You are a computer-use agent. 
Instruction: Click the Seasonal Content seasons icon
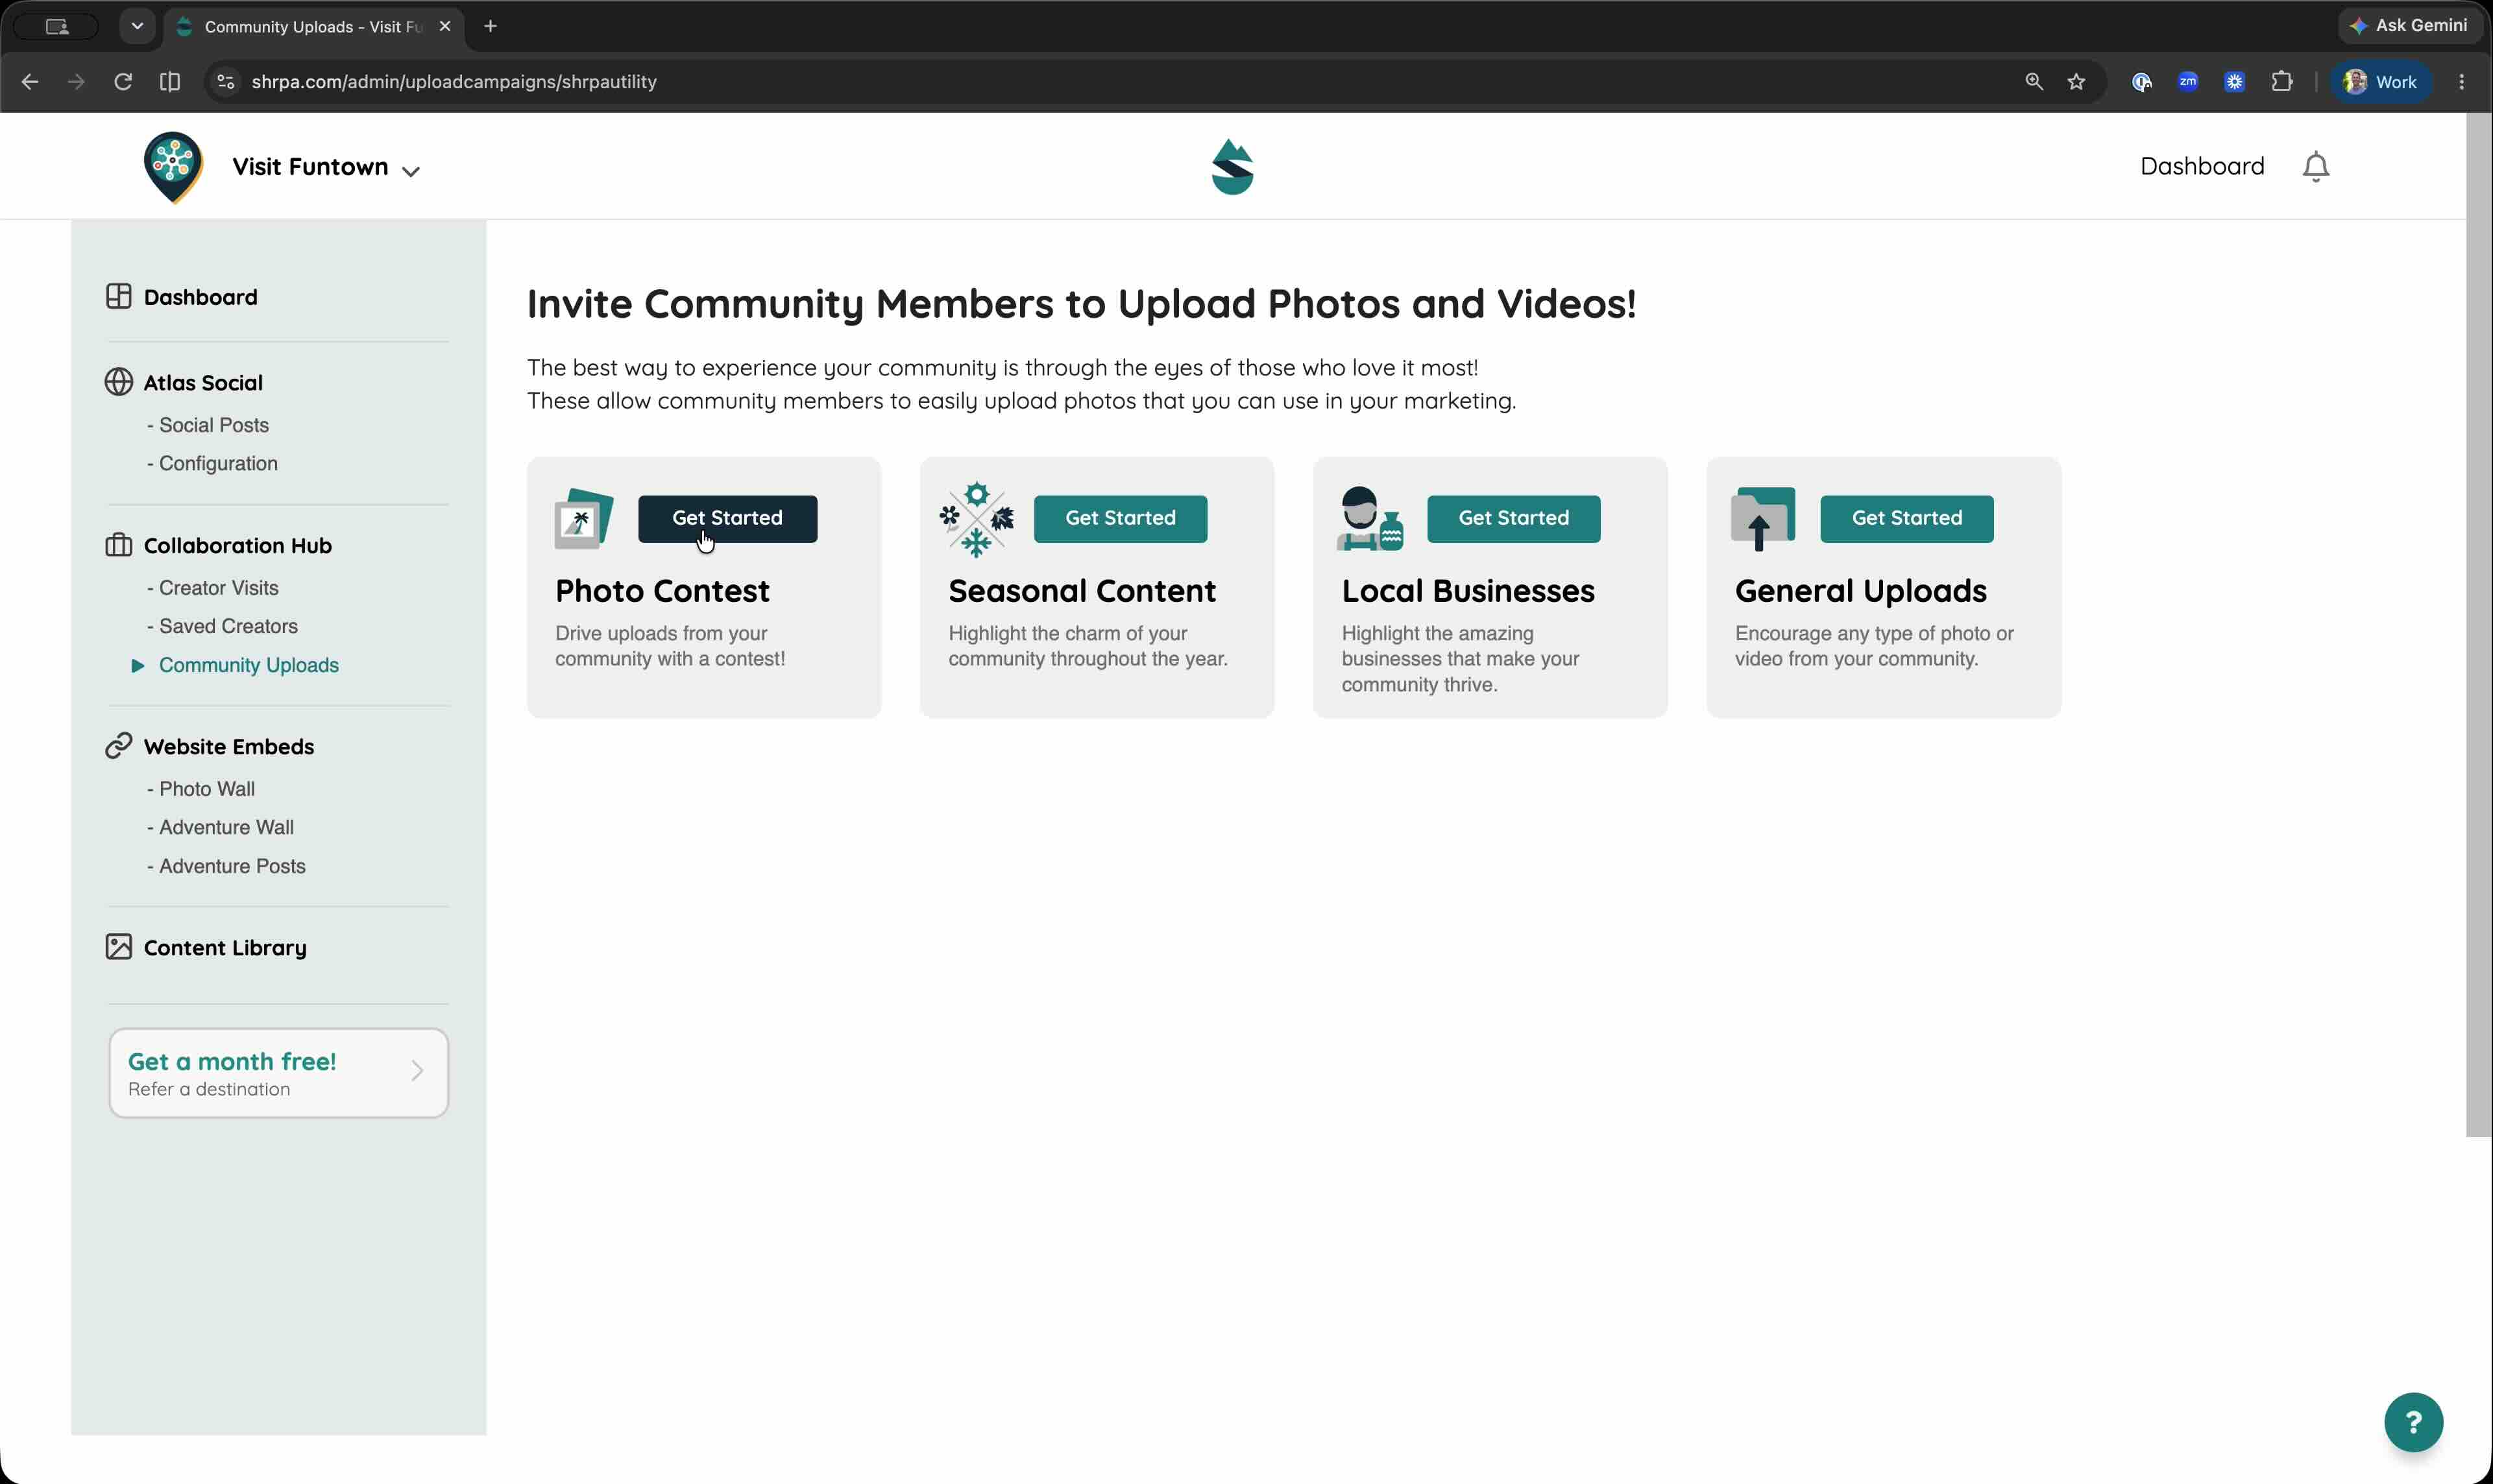[x=977, y=519]
